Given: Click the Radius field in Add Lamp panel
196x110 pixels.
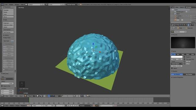Looking at the screenshot, I should 7,83.
